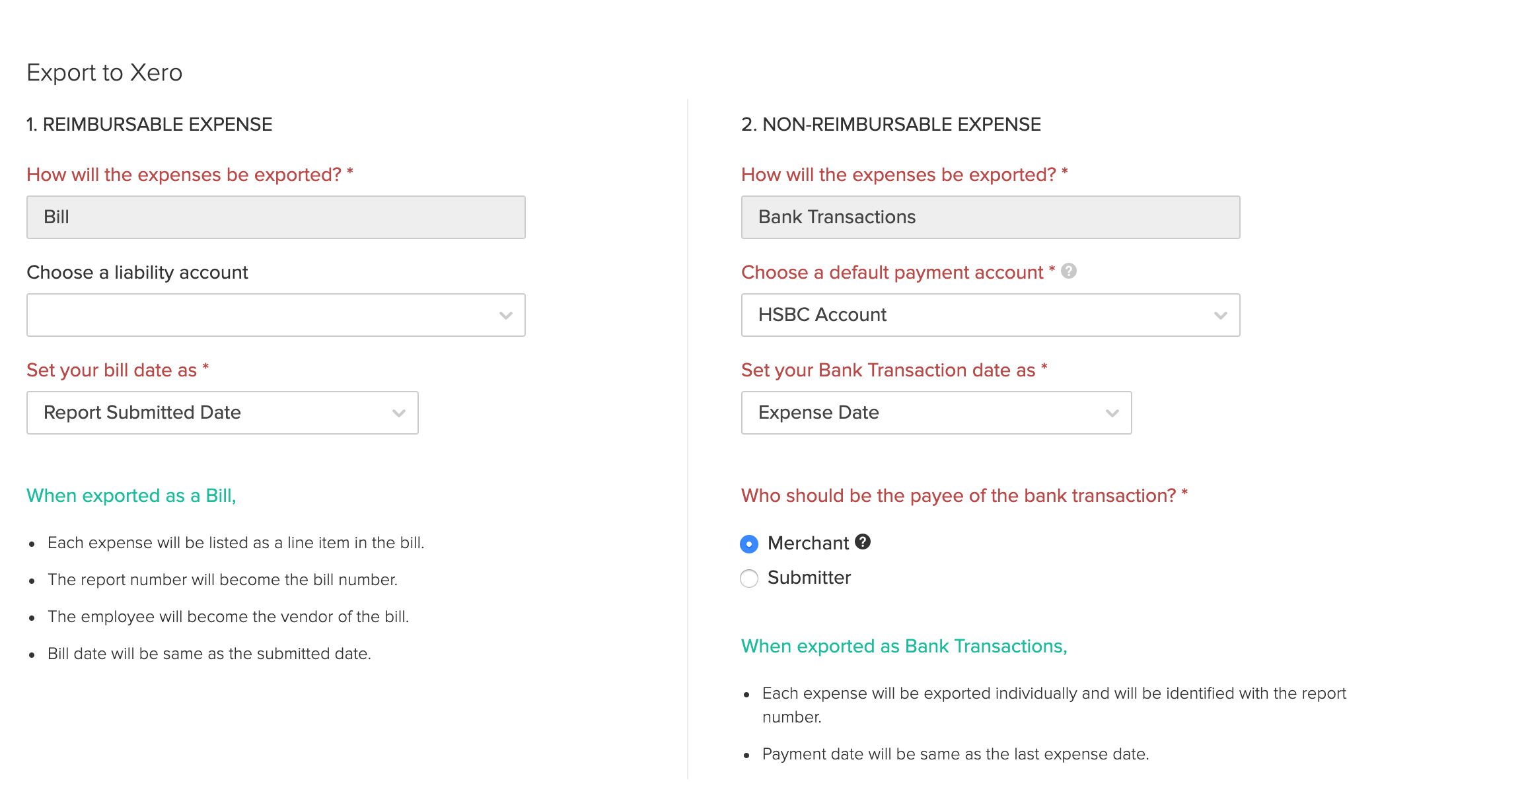
Task: Click the liability account dropdown chevron
Action: 505,315
